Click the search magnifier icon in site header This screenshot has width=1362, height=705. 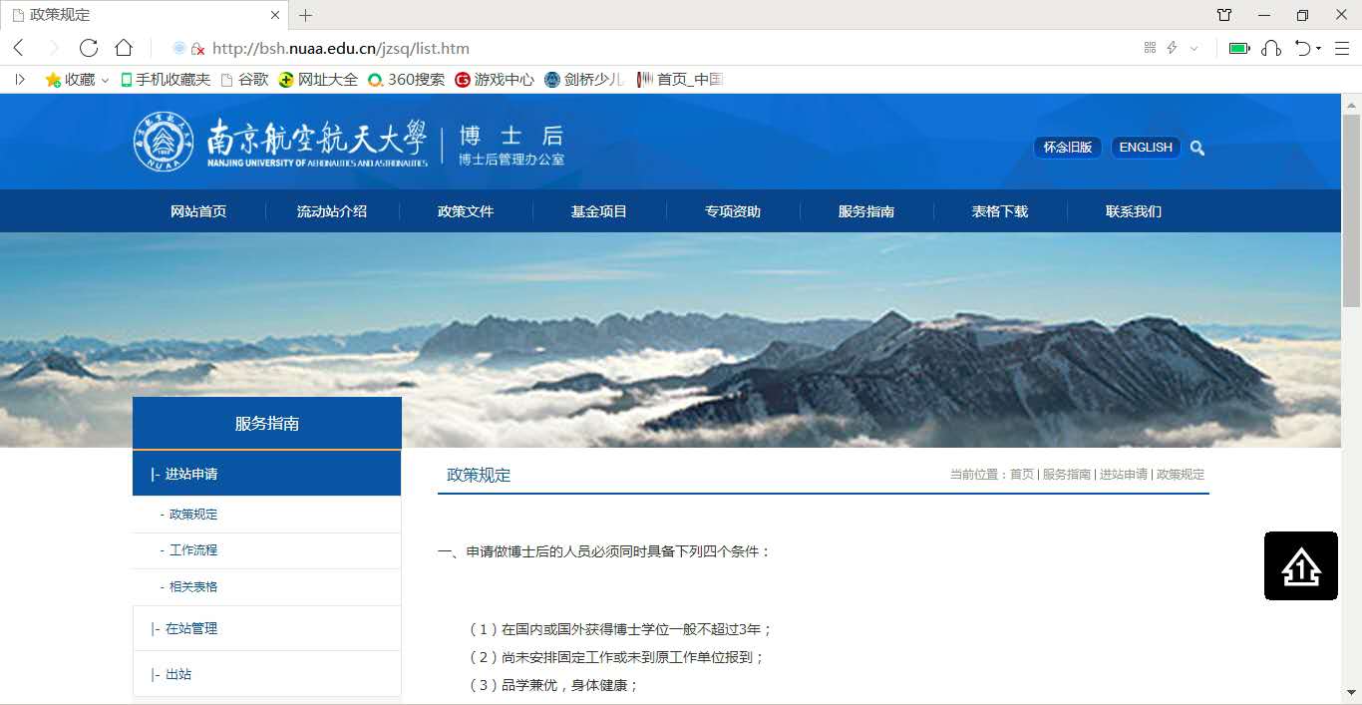(1197, 148)
